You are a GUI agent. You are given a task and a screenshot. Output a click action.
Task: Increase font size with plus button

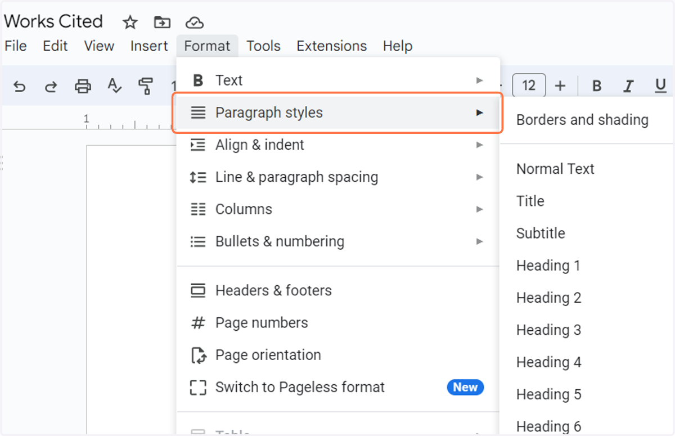[x=560, y=86]
